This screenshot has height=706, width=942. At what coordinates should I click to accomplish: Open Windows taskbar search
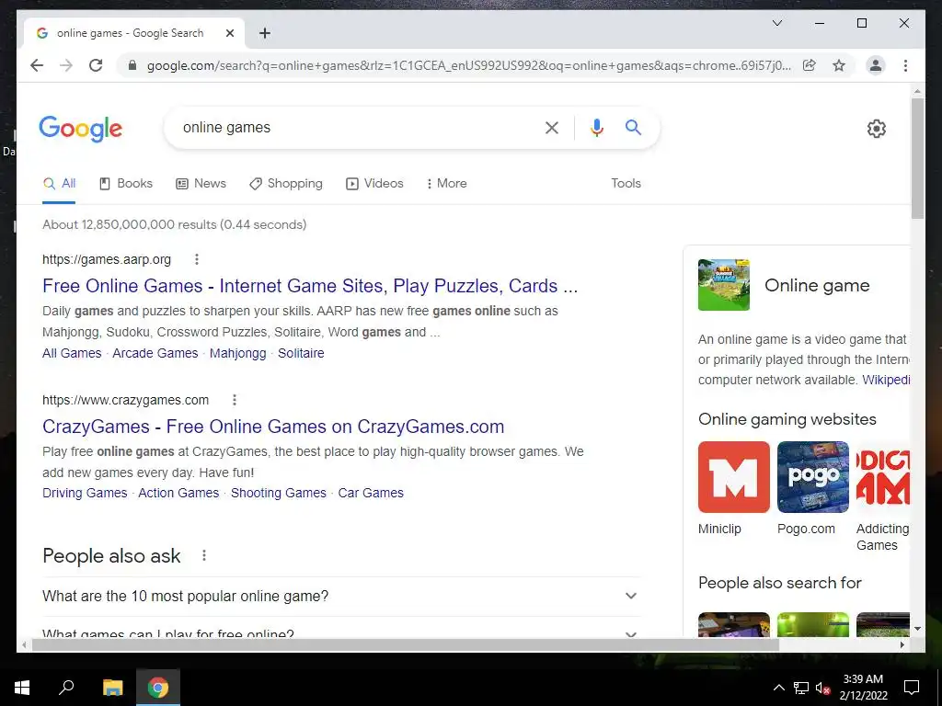pos(66,688)
